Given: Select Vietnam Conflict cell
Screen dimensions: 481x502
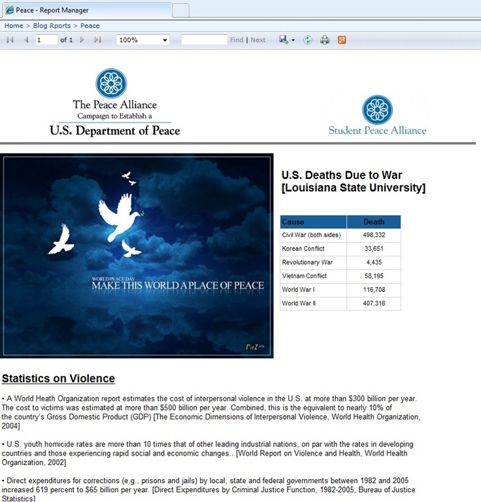Looking at the screenshot, I should tap(313, 276).
